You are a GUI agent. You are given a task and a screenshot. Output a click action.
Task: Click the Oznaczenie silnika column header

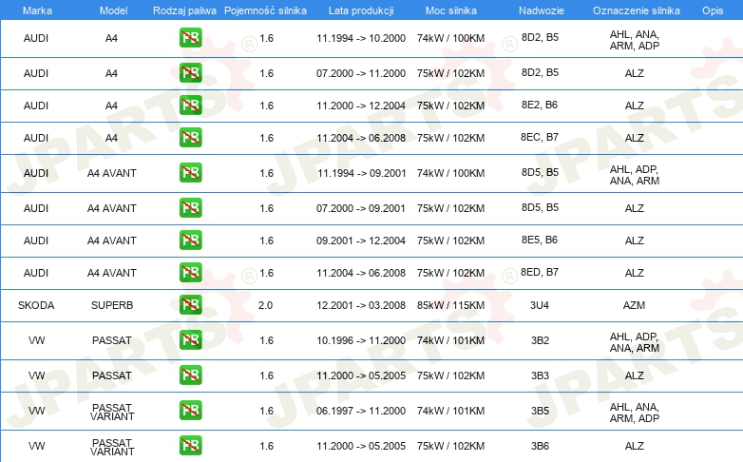(x=636, y=10)
